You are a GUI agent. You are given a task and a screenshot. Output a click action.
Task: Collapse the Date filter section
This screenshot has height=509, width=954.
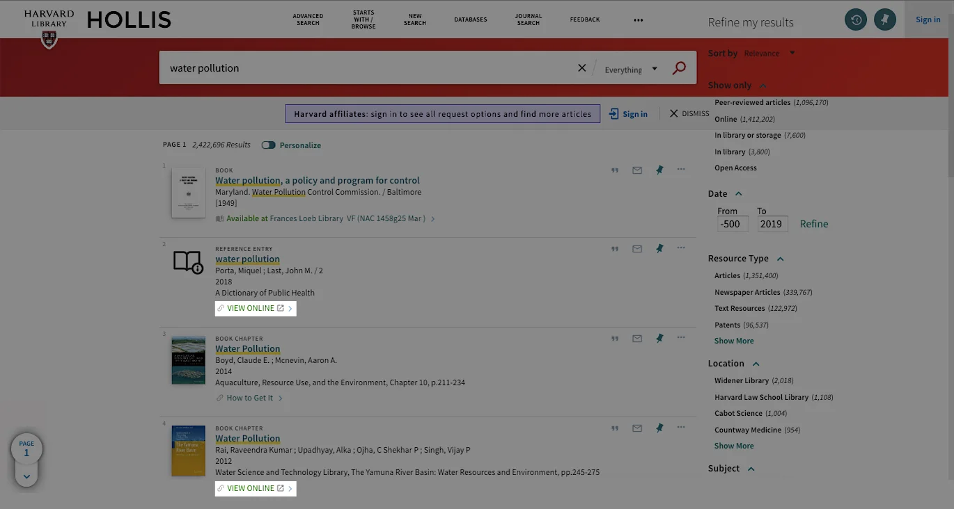tap(739, 194)
